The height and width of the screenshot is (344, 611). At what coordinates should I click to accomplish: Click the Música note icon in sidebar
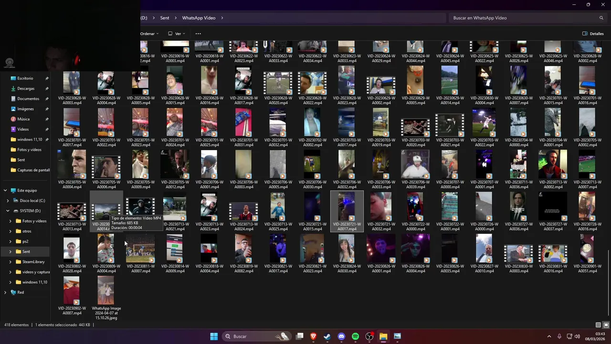[13, 119]
